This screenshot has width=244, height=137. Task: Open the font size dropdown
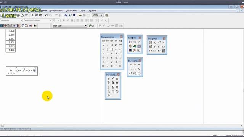[x=59, y=21]
